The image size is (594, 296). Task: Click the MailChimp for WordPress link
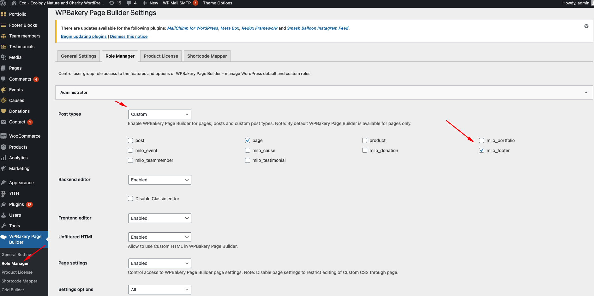[x=193, y=28]
